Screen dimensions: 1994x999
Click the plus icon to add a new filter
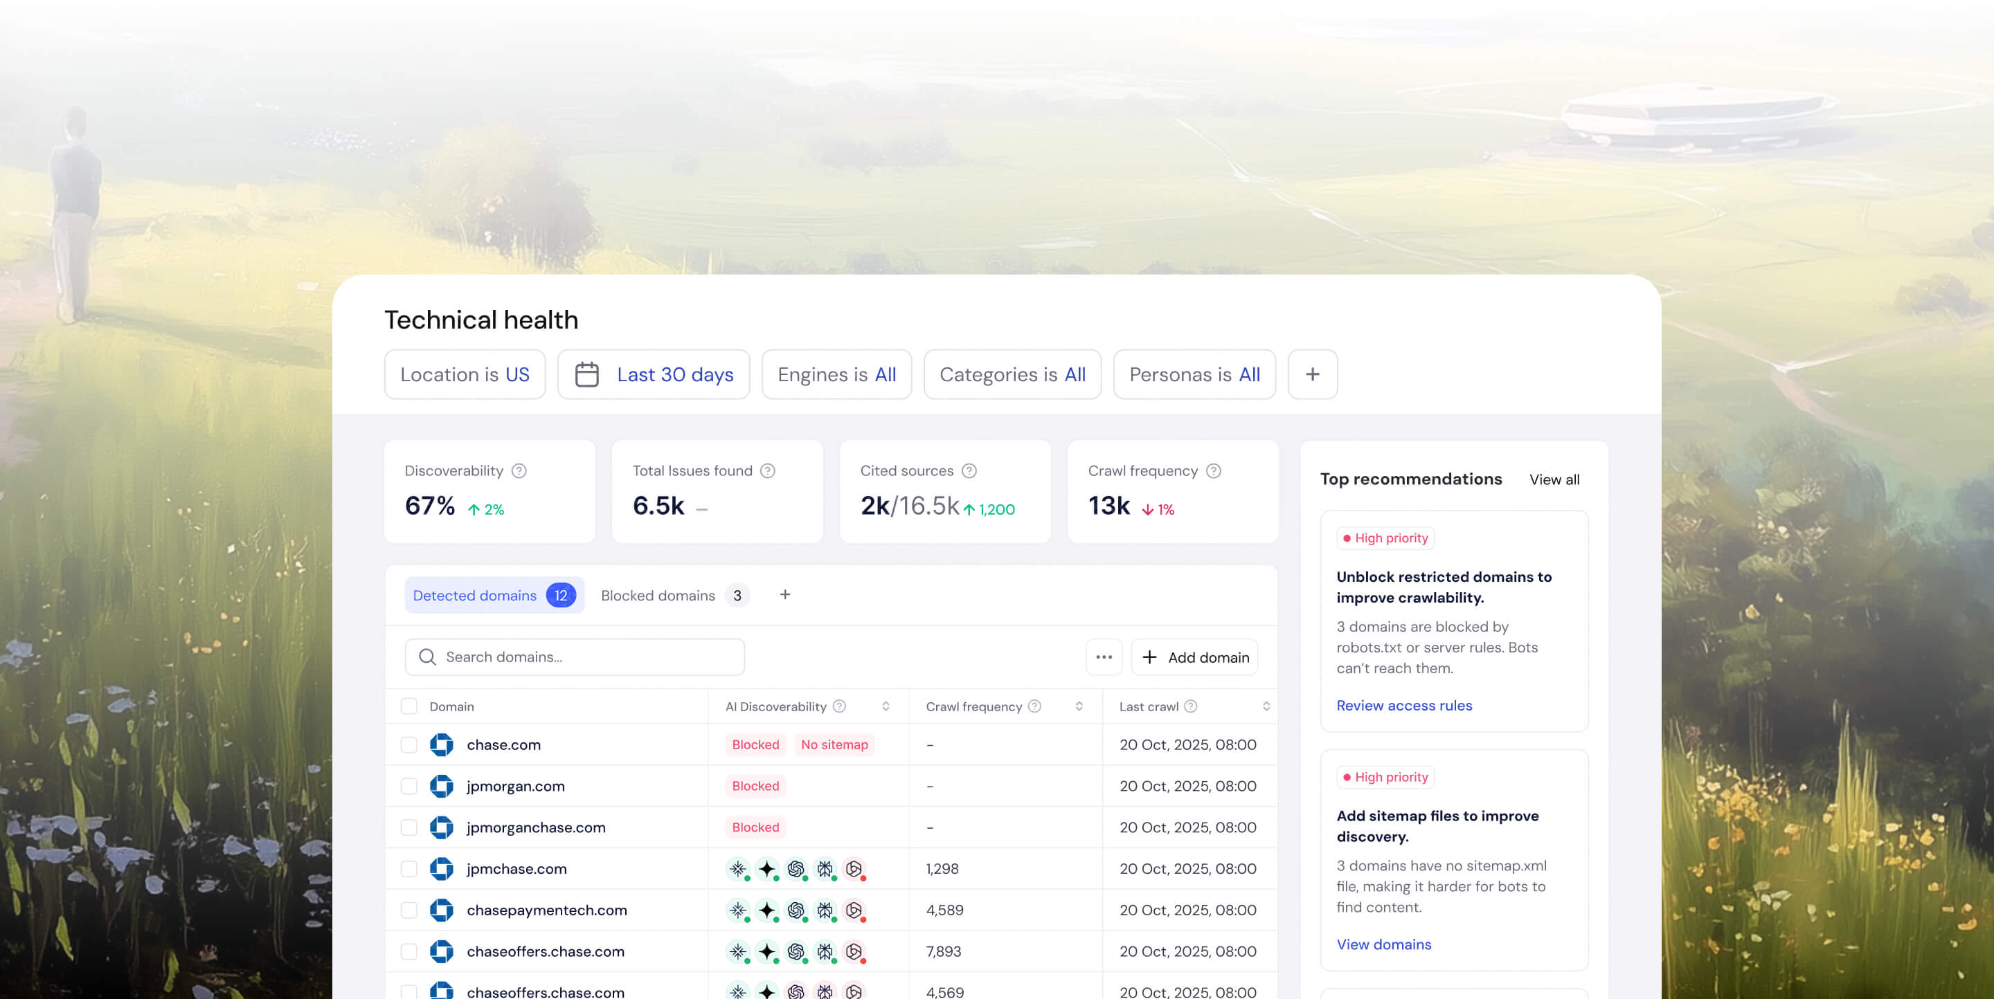[x=1313, y=374]
